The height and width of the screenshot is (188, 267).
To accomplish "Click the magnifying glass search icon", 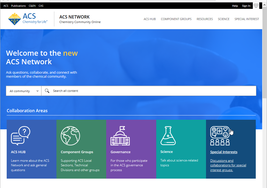I will 47,91.
